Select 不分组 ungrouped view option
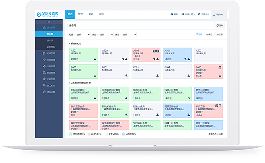265x163 pixels. coord(199,34)
